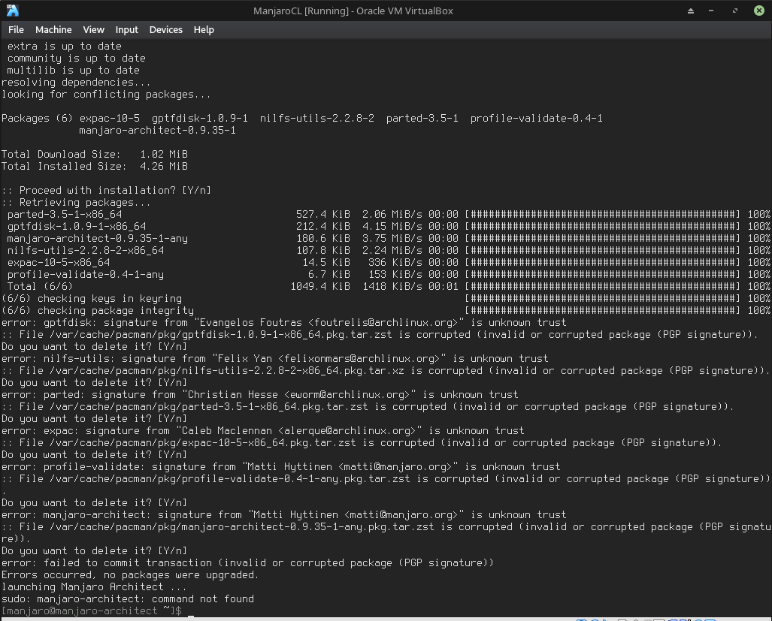This screenshot has height=621, width=772.
Task: Click "profile-validate-0.4-1-any" in the download list
Action: pyautogui.click(x=86, y=275)
